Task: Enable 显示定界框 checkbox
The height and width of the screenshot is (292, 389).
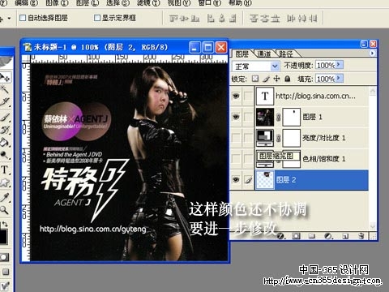Action: (x=97, y=18)
